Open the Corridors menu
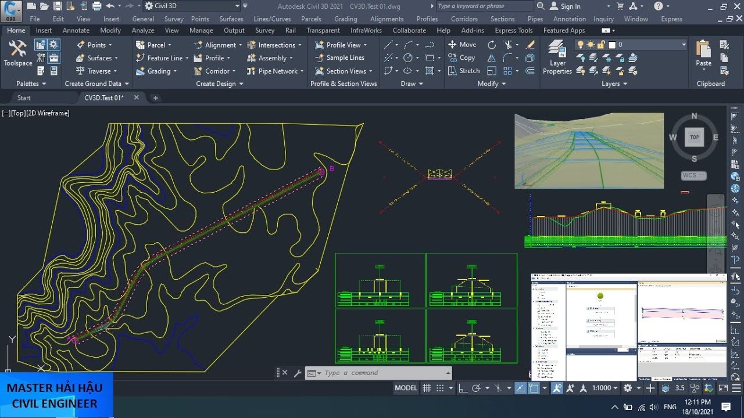This screenshot has width=744, height=418. [464, 19]
